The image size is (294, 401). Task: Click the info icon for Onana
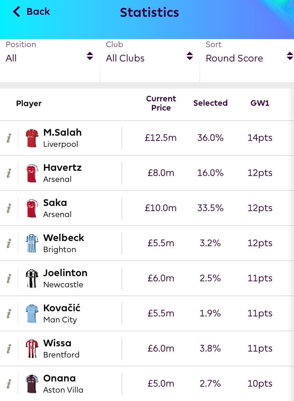click(x=9, y=384)
